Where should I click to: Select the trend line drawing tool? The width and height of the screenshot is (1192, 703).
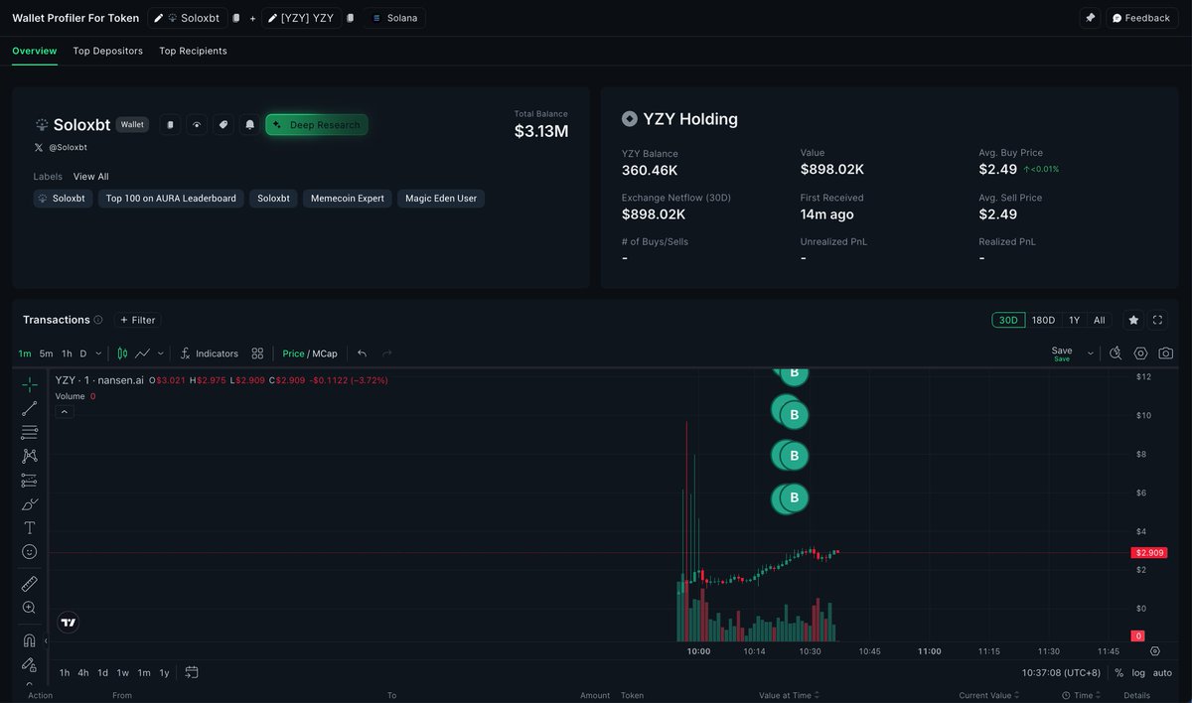30,408
